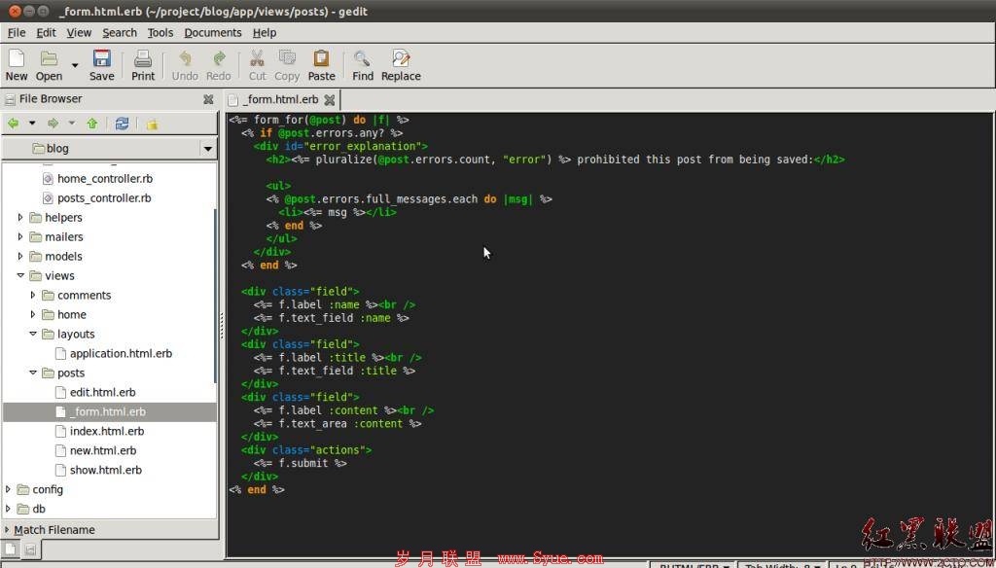The image size is (996, 568).
Task: Open the Tab Width dropdown in status bar
Action: point(782,565)
